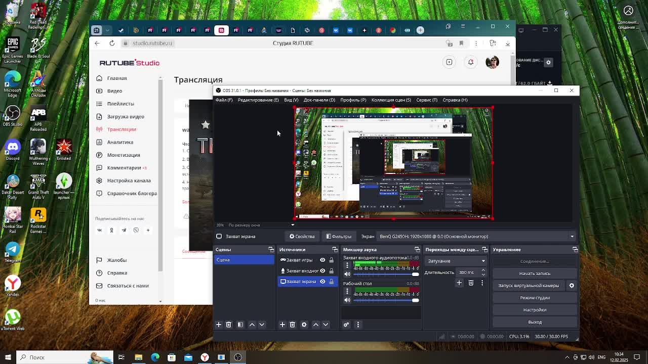Adjust input audio capture volume slider

click(386, 275)
